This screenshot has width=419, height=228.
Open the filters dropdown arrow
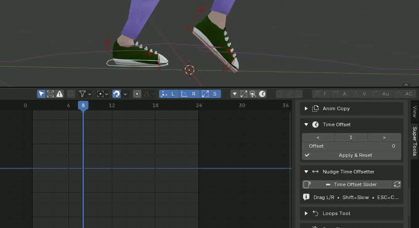[89, 94]
